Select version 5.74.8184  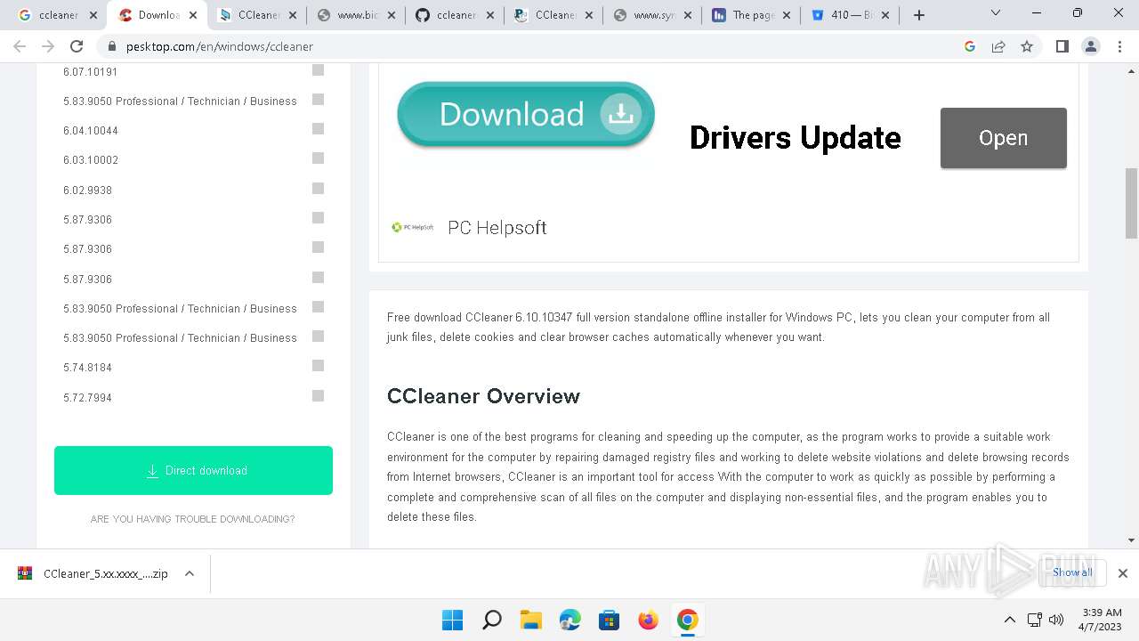point(87,368)
